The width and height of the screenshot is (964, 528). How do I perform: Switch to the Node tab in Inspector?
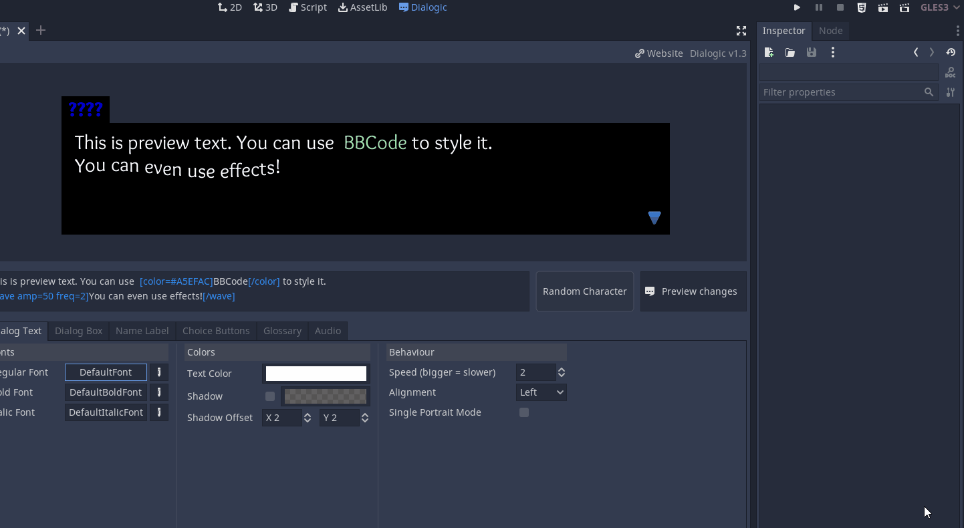pyautogui.click(x=831, y=31)
